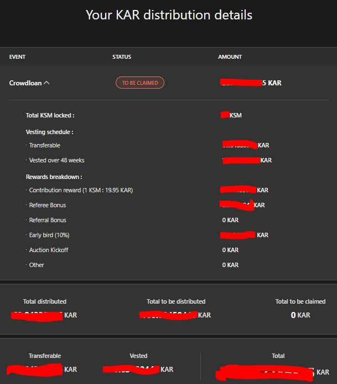Click the Referee Bonus row label
The height and width of the screenshot is (384, 337).
[48, 205]
